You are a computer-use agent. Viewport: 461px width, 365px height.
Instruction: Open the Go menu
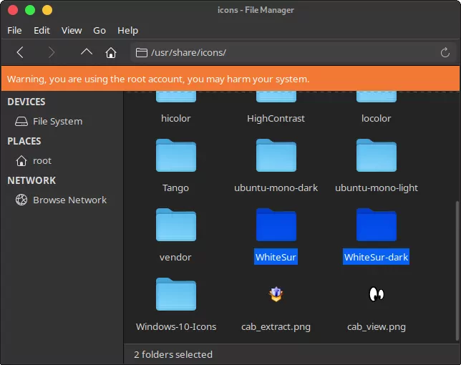[100, 30]
